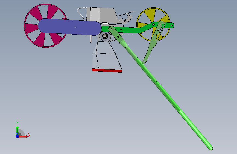Image resolution: width=237 pixels, height=154 pixels.
Task: Click the Y axis label text
Action: coord(17,123)
